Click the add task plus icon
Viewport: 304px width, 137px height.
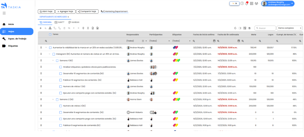pos(40,28)
